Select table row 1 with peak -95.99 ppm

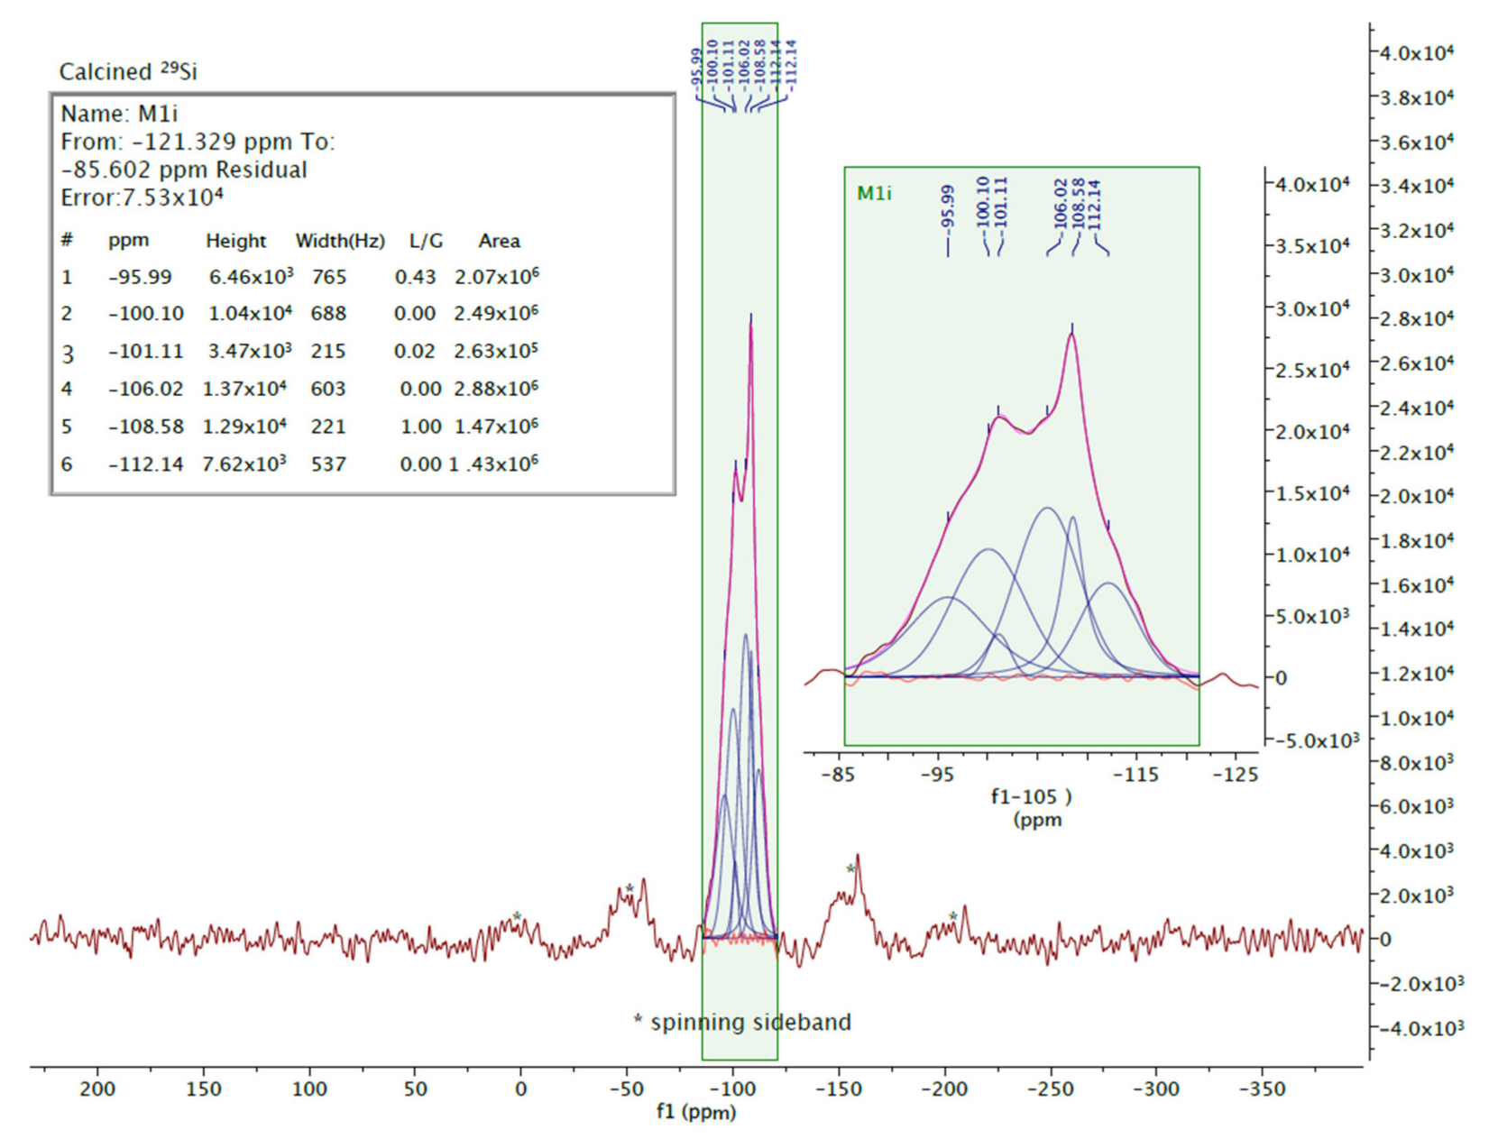298,277
